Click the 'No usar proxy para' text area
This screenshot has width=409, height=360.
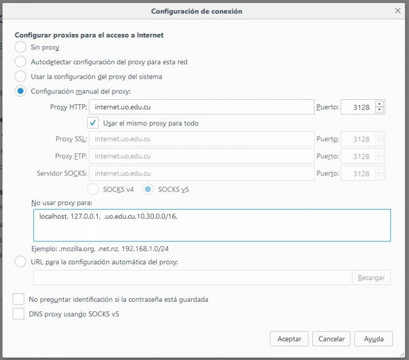(x=212, y=225)
